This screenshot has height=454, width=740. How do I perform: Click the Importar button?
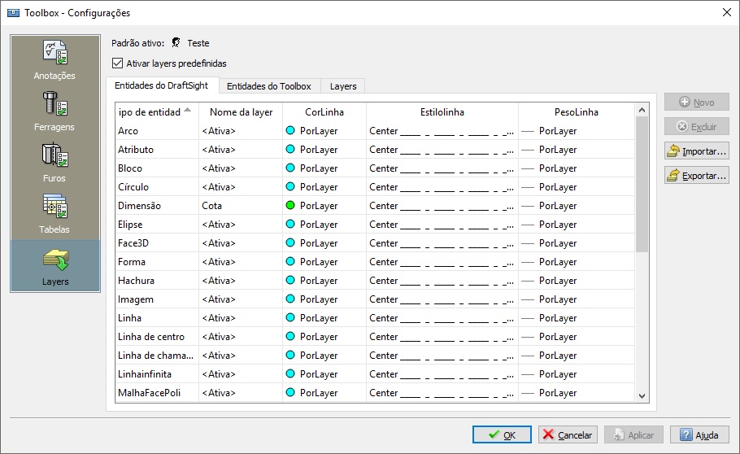coord(697,151)
